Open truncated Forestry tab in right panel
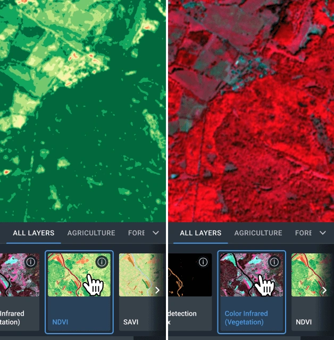This screenshot has width=334, height=340. 303,233
